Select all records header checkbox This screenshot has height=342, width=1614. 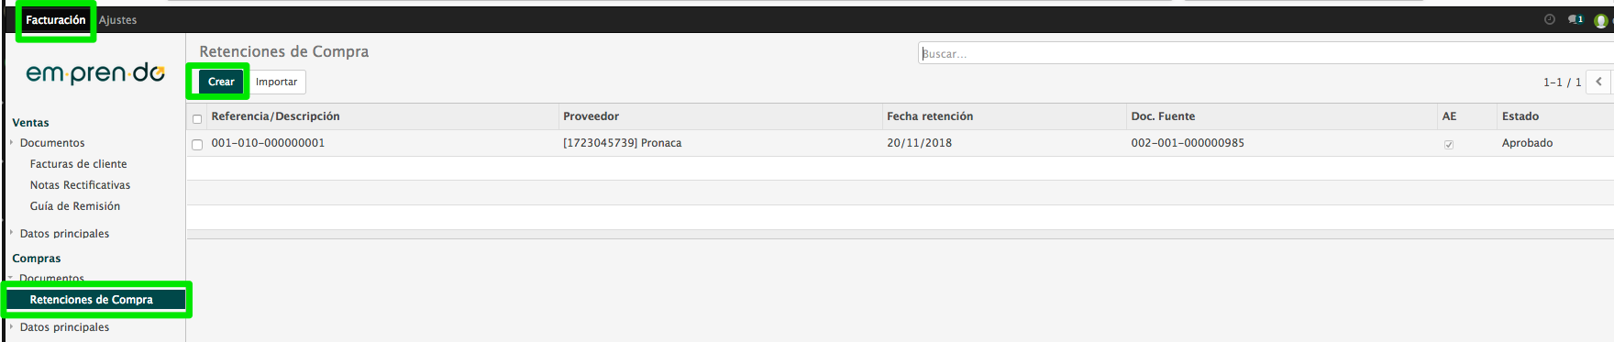[197, 118]
